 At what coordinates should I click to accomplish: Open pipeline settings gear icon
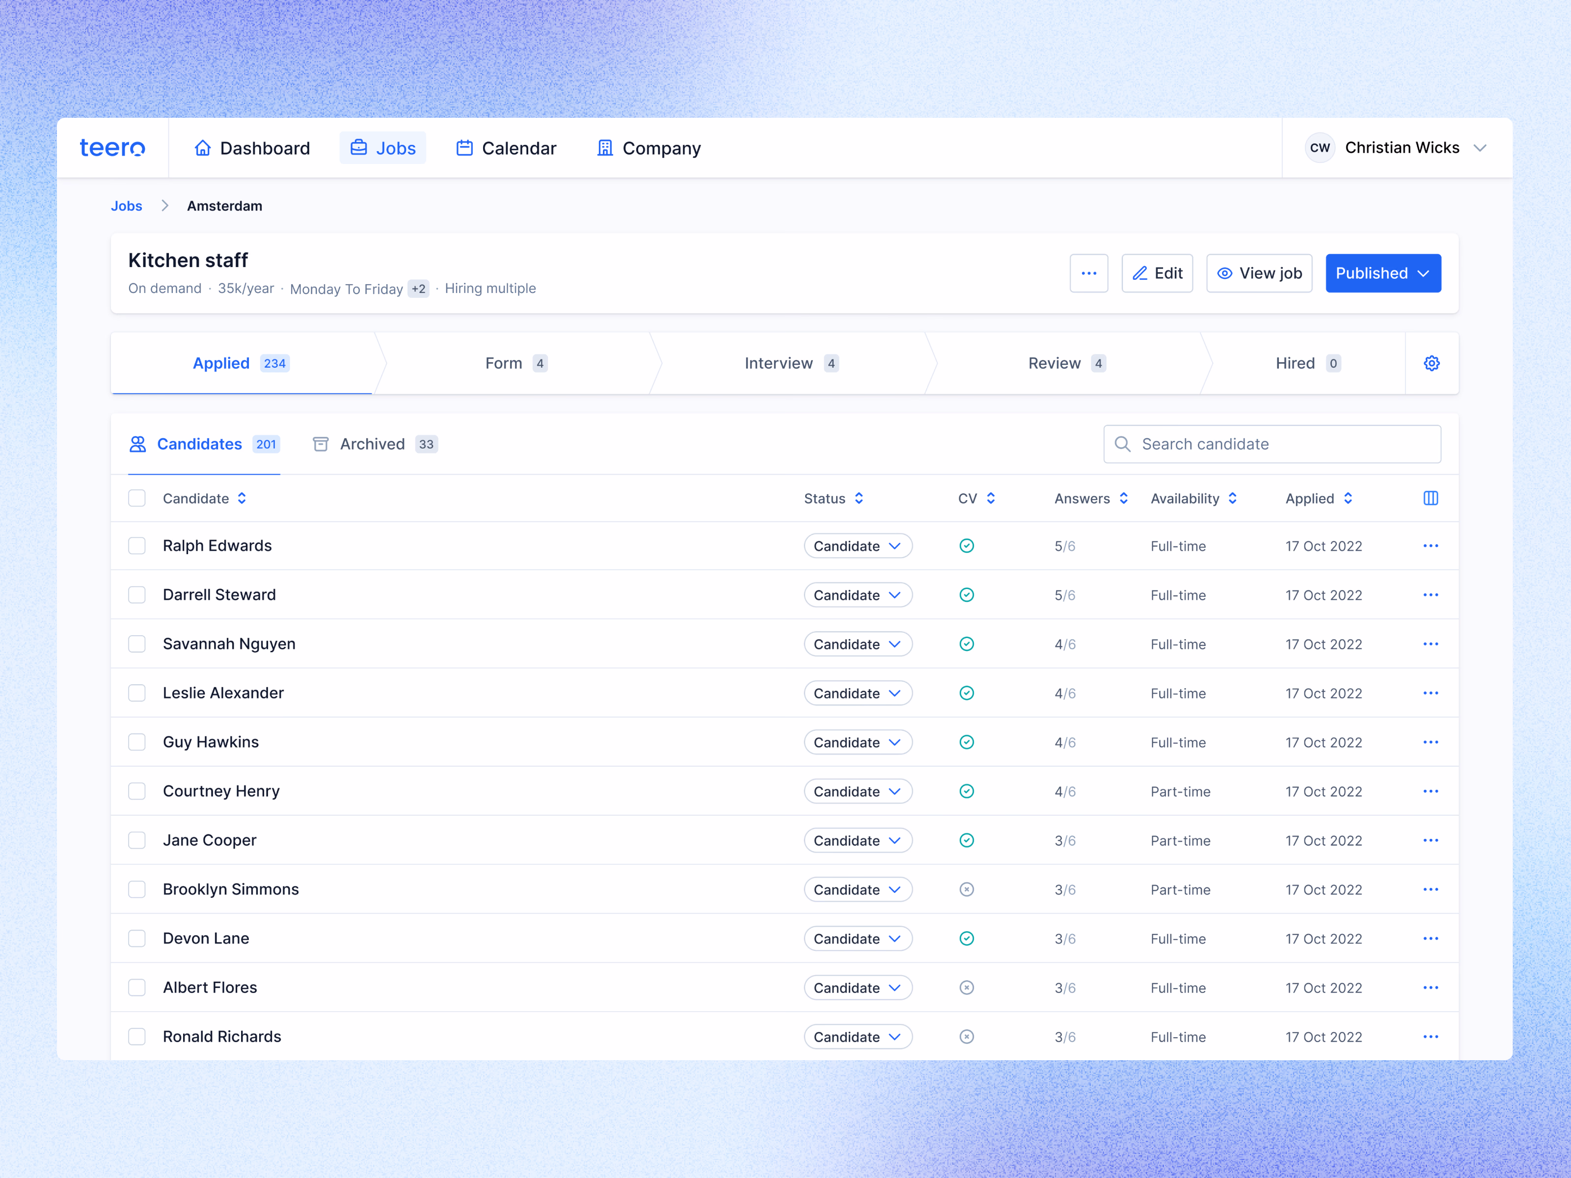[x=1431, y=363]
